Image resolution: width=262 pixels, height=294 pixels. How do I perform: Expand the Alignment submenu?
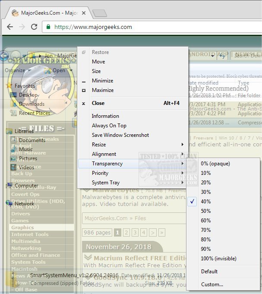[133, 154]
